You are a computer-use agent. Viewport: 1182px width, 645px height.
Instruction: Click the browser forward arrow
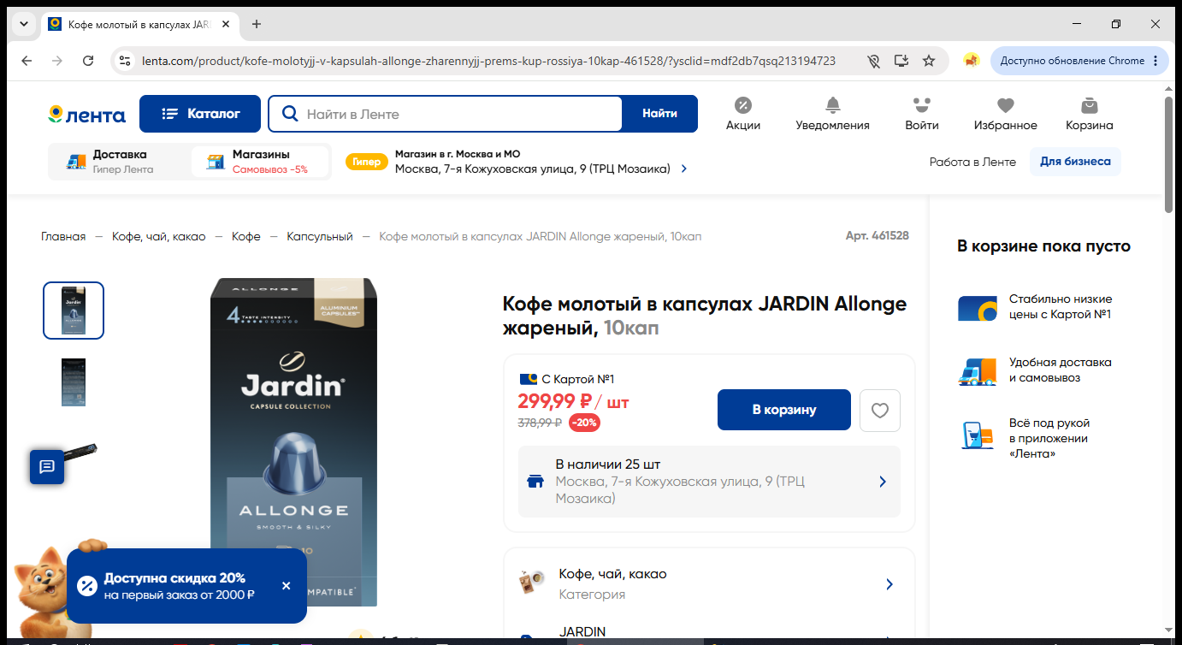coord(57,61)
